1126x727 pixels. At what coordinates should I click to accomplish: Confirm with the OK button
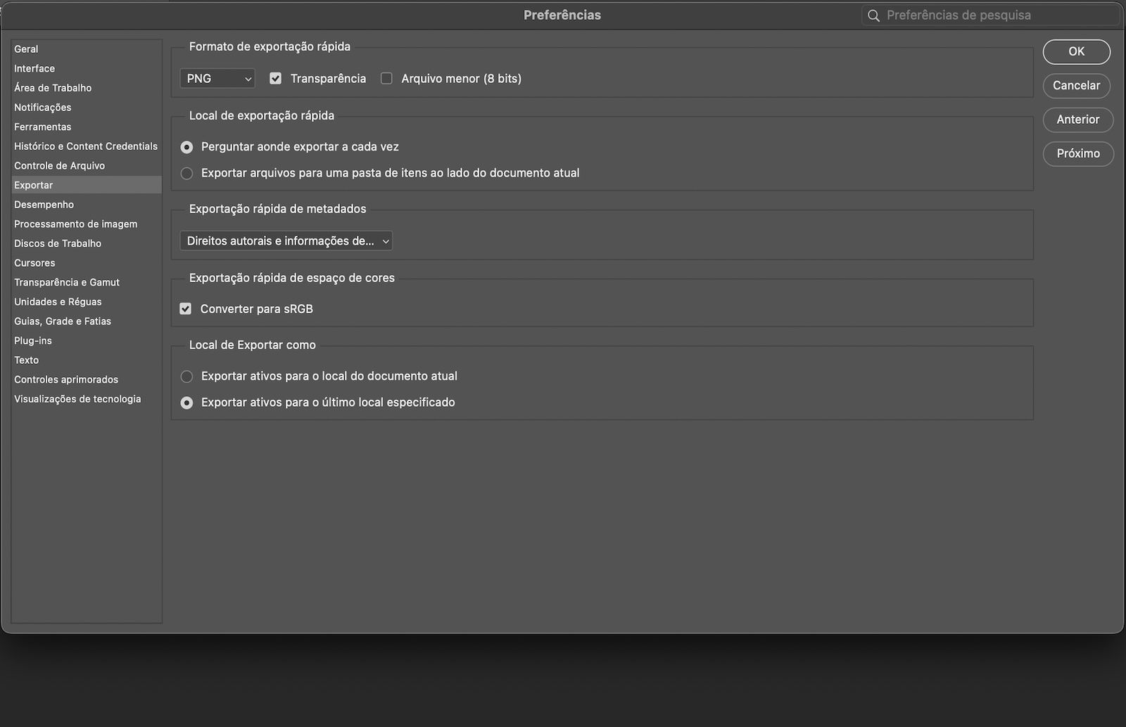pos(1077,51)
